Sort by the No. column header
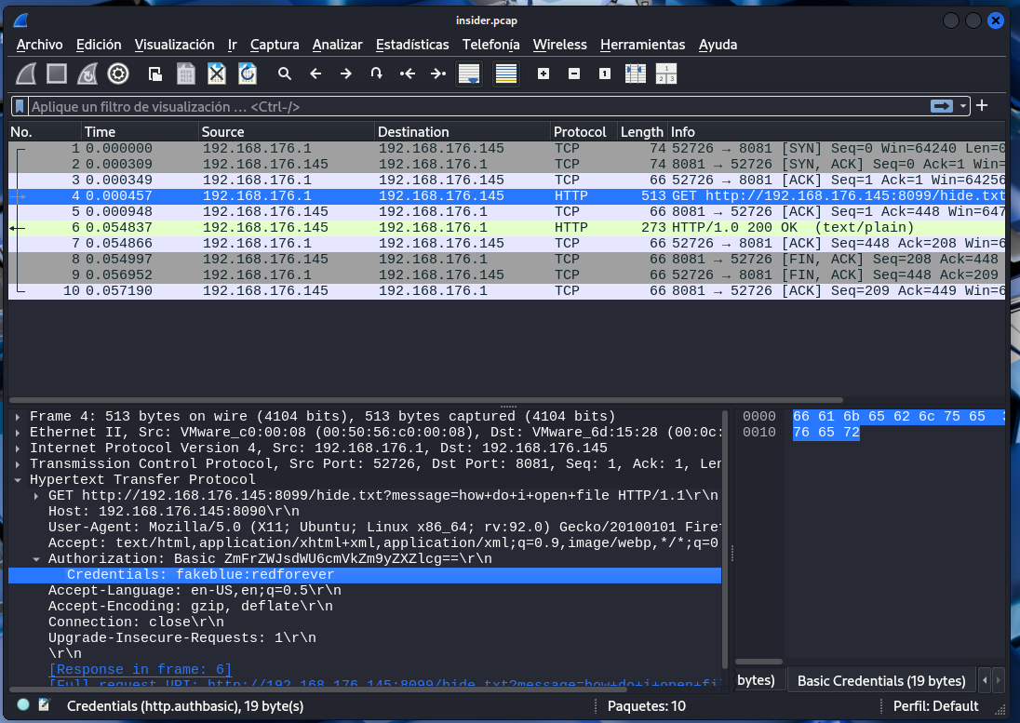The image size is (1020, 723). tap(45, 132)
